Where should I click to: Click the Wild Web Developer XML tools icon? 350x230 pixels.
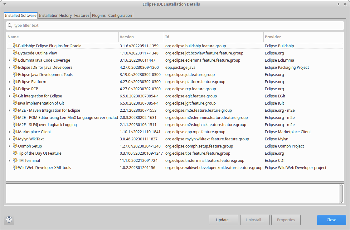(x=15, y=167)
